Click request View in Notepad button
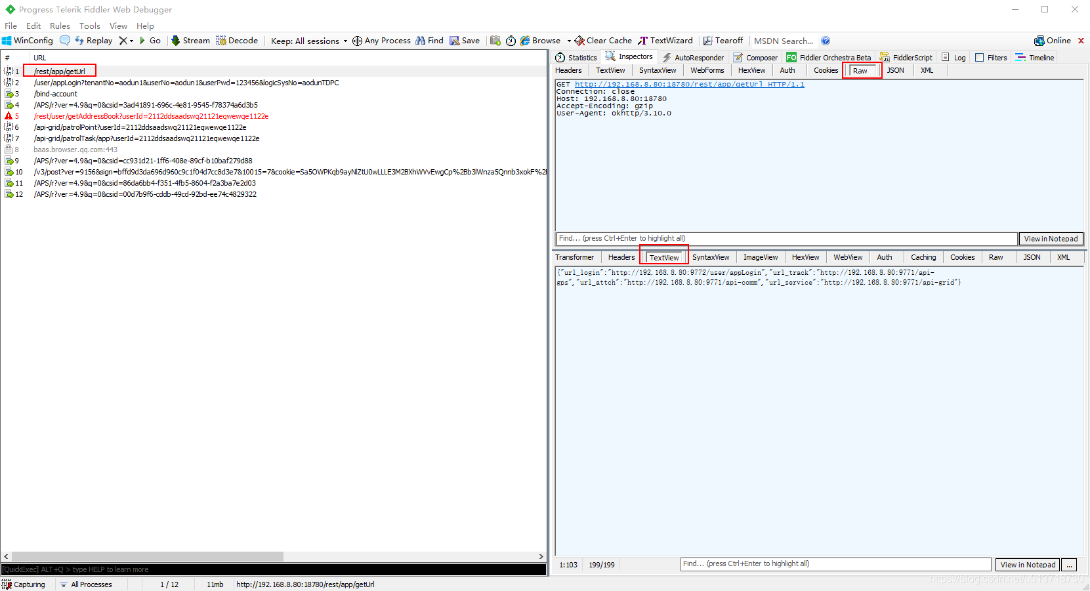This screenshot has width=1090, height=591. click(1051, 239)
